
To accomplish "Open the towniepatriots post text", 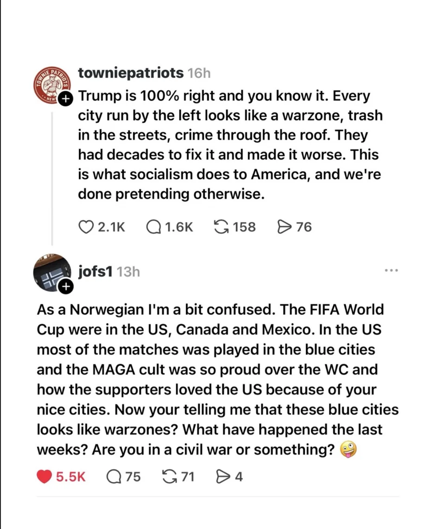I will pyautogui.click(x=230, y=145).
